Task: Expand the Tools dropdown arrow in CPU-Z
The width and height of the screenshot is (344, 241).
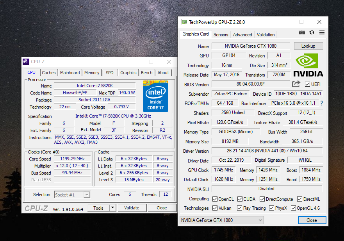Action: [112, 208]
